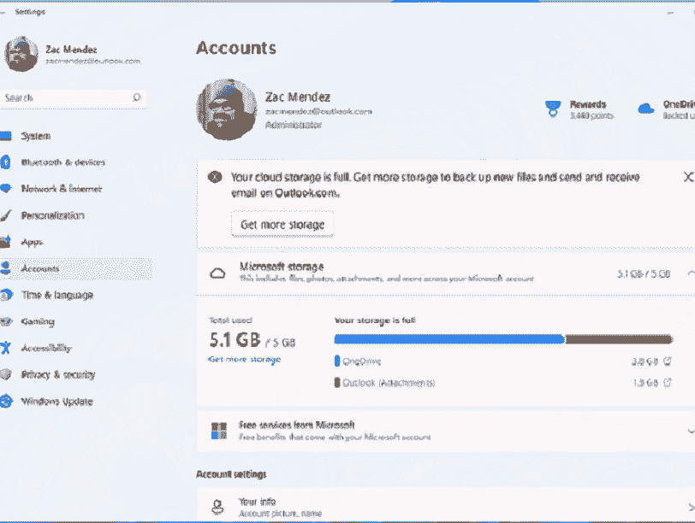The image size is (695, 523).
Task: Click the Personalization paintbrush icon
Action: tap(5, 215)
